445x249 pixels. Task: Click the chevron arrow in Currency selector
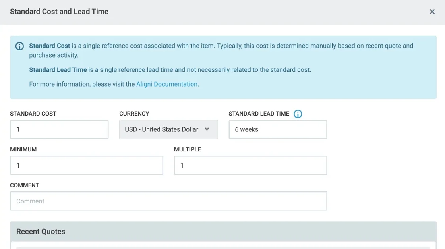pyautogui.click(x=207, y=129)
